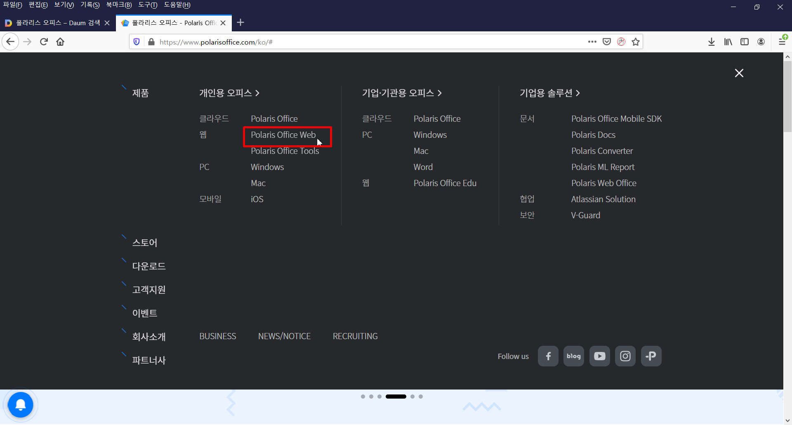Open the Polaris Docs link
792x425 pixels.
(593, 135)
